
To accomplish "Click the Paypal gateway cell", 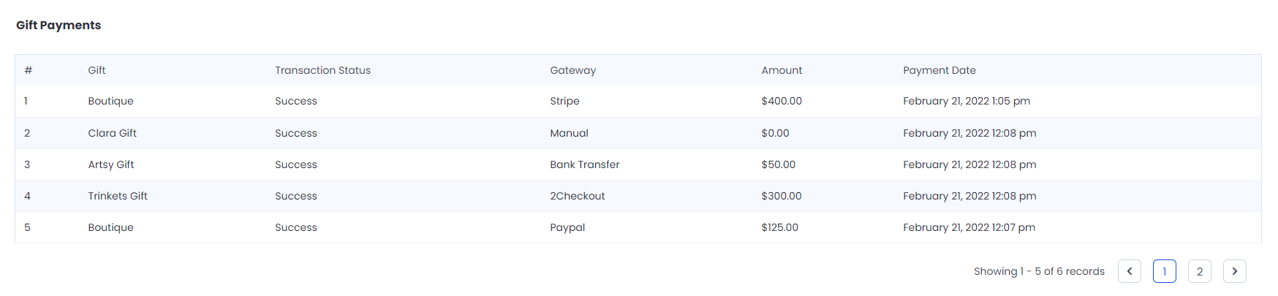I will tap(567, 227).
